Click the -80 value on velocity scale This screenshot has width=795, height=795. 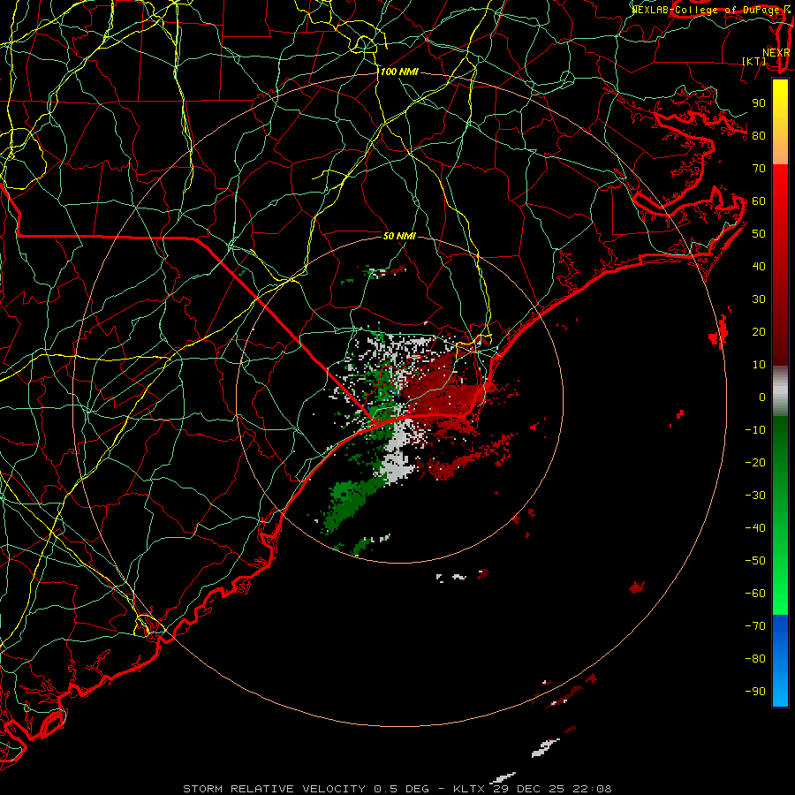[755, 659]
